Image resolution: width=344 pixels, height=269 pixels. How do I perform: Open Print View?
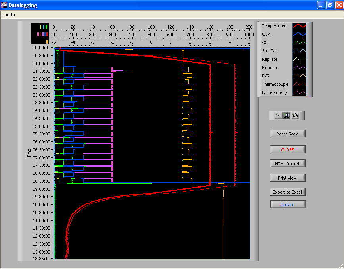click(x=287, y=178)
